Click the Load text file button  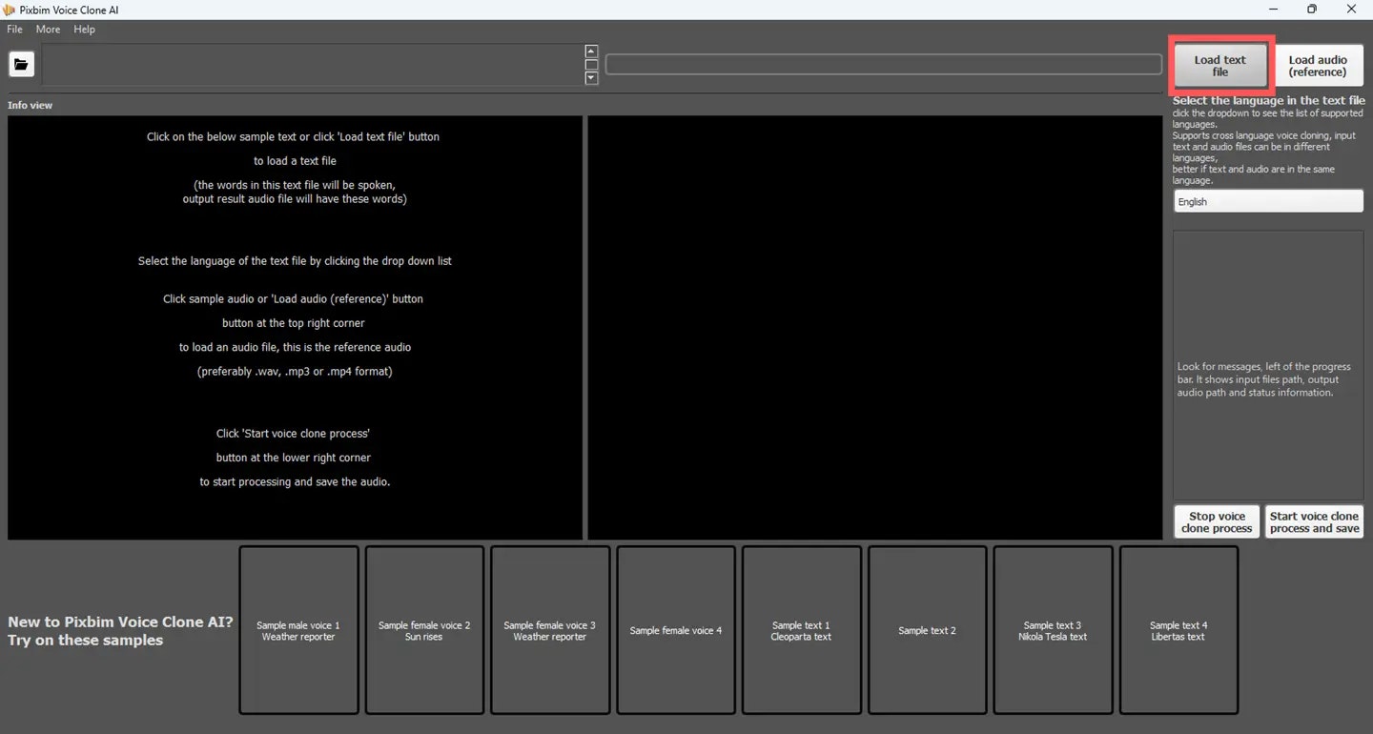pyautogui.click(x=1219, y=66)
